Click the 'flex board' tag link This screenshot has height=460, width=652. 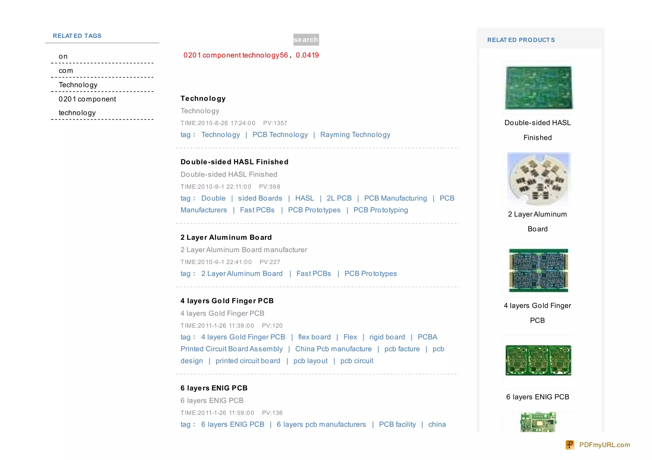[314, 337]
